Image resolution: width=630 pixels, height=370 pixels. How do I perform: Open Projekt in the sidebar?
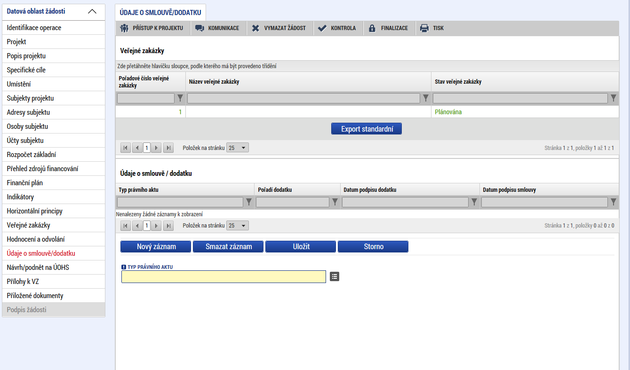[54, 42]
